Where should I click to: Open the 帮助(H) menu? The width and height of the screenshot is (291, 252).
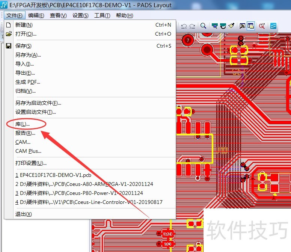(125, 15)
